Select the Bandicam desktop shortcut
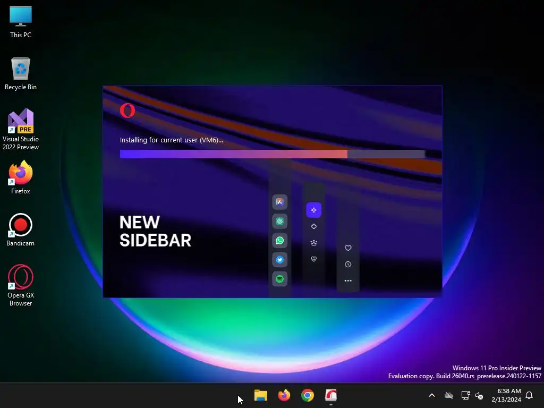544x408 pixels. tap(21, 229)
